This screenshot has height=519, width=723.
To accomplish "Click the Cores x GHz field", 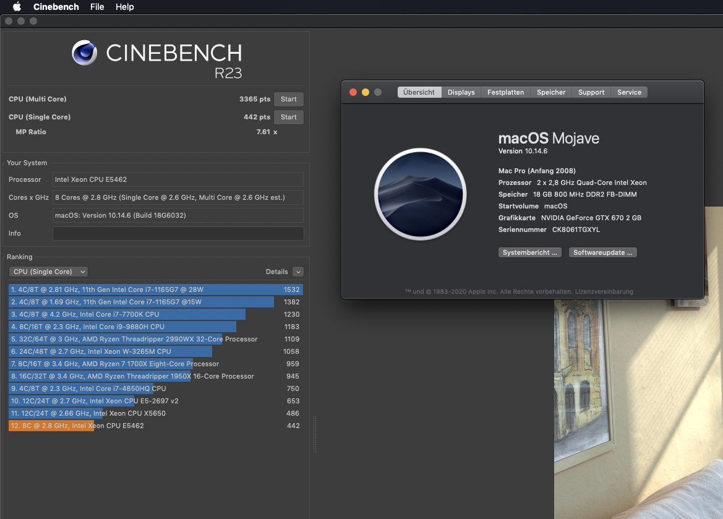I will [178, 197].
